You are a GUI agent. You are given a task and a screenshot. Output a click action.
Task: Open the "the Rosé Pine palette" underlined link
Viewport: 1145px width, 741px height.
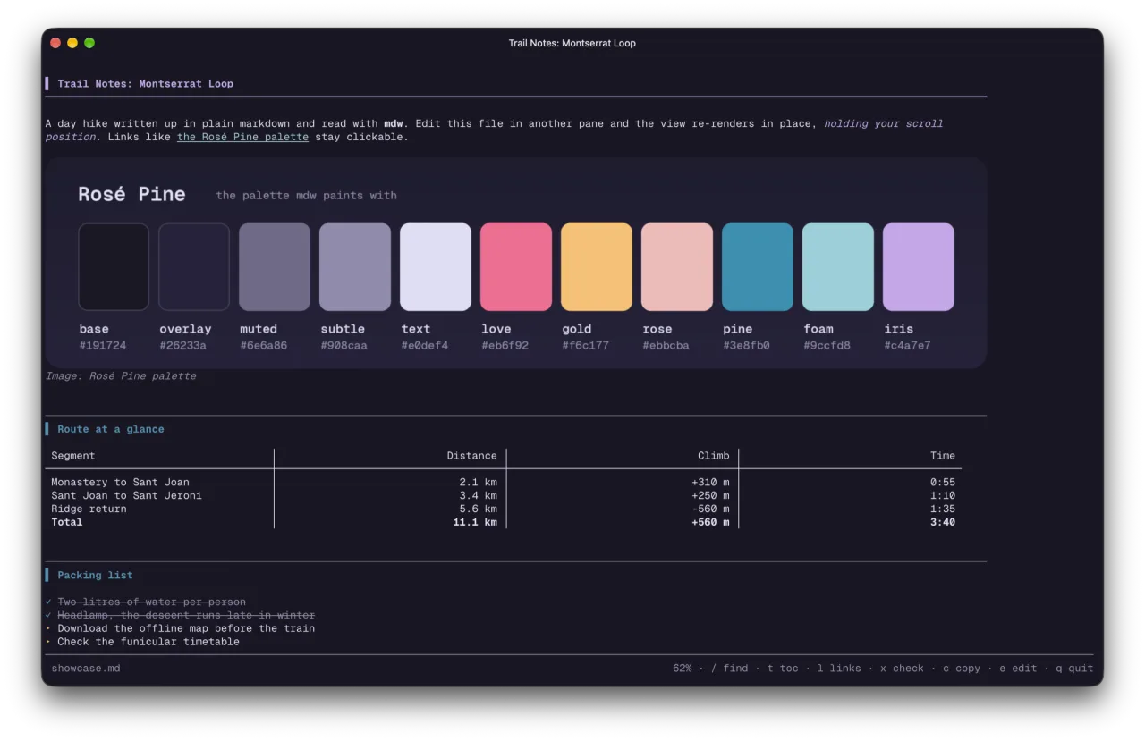click(242, 137)
